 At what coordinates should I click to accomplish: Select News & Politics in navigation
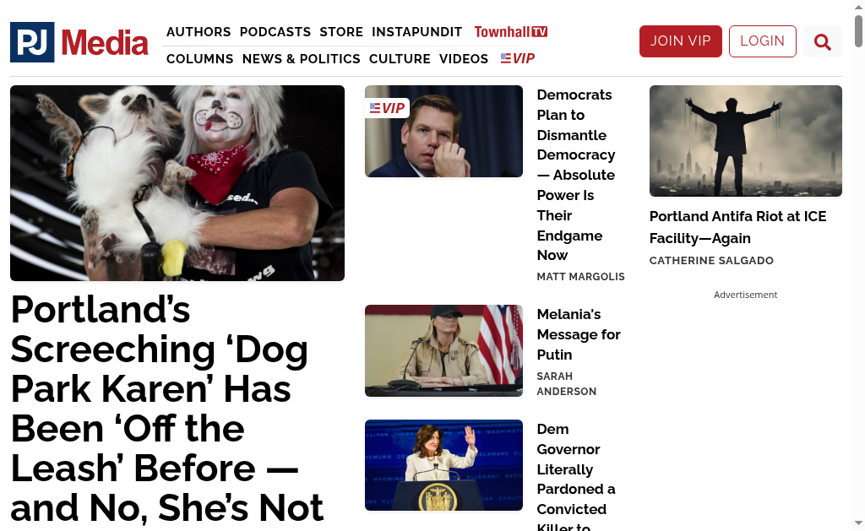[302, 59]
